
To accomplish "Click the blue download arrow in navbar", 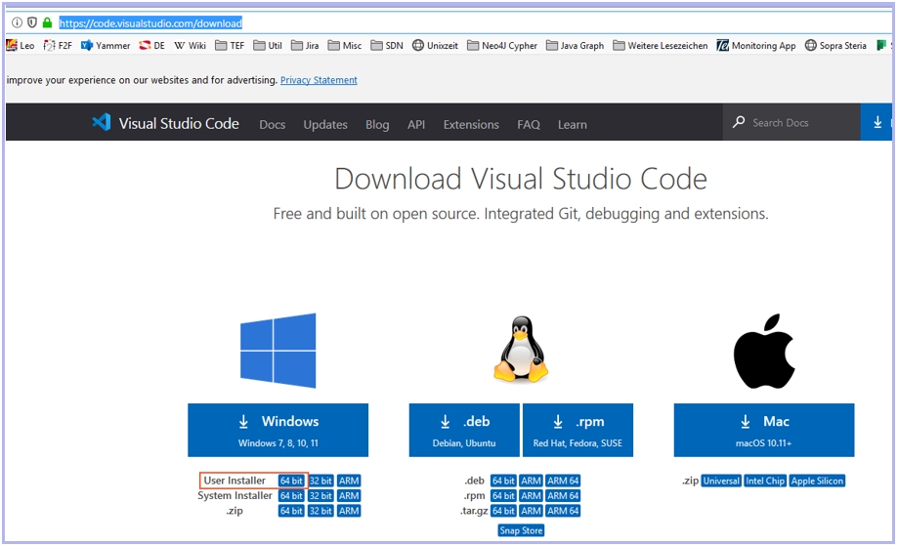I will click(877, 122).
